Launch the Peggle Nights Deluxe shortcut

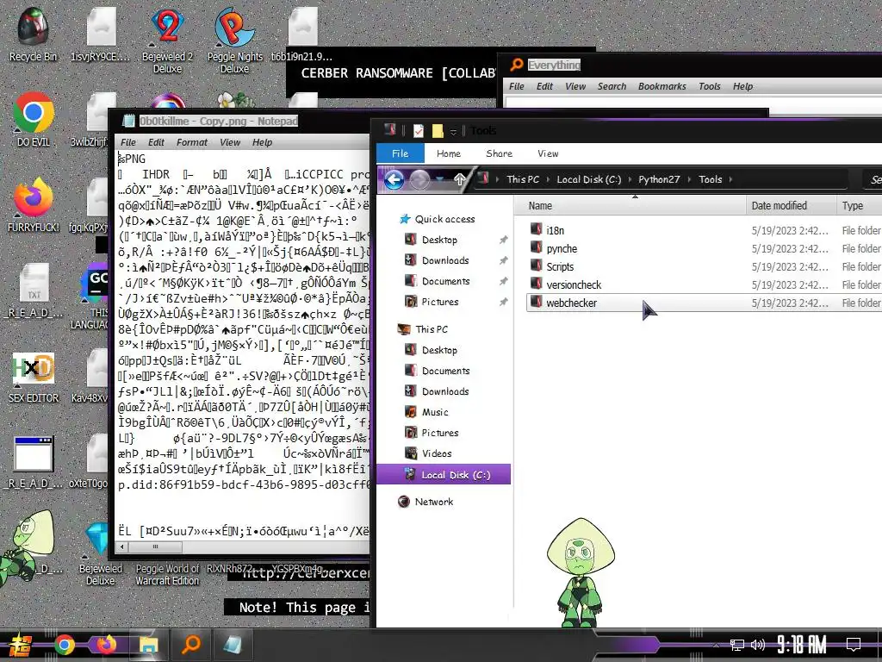pos(234,41)
